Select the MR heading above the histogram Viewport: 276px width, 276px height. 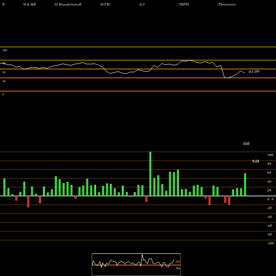(x=246, y=144)
